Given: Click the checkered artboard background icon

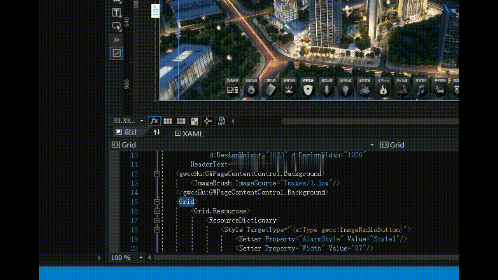Looking at the screenshot, I should pos(195,121).
